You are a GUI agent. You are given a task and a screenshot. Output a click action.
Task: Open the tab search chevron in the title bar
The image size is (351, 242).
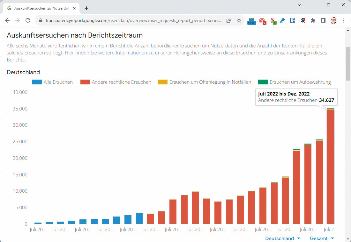pyautogui.click(x=299, y=5)
